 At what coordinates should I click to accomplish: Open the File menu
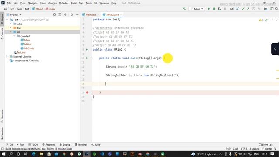tap(9, 3)
